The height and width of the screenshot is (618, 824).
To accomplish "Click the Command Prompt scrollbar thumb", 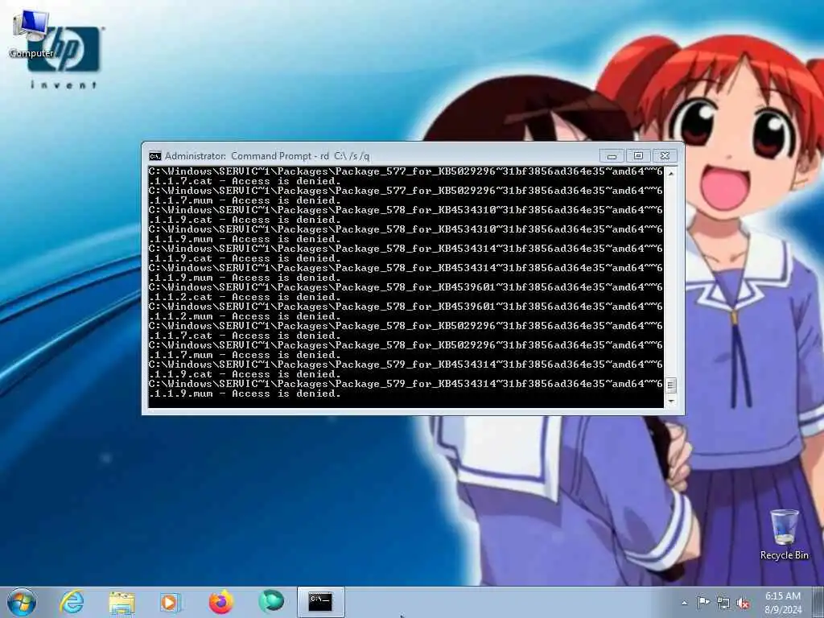I will pyautogui.click(x=670, y=385).
